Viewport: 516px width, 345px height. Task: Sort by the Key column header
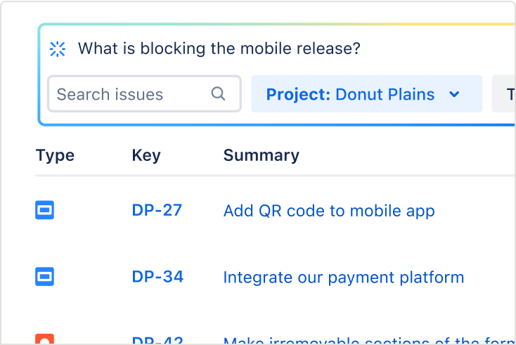point(146,155)
